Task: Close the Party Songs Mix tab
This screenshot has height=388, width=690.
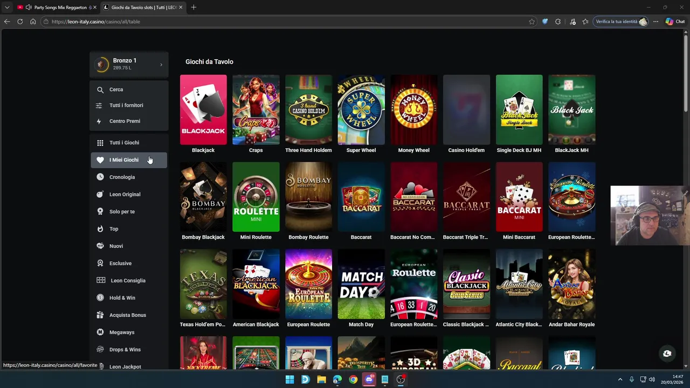Action: click(x=95, y=8)
